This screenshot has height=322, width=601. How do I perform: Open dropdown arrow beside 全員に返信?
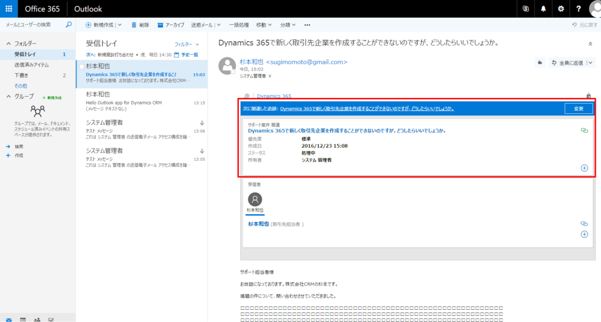[x=590, y=63]
